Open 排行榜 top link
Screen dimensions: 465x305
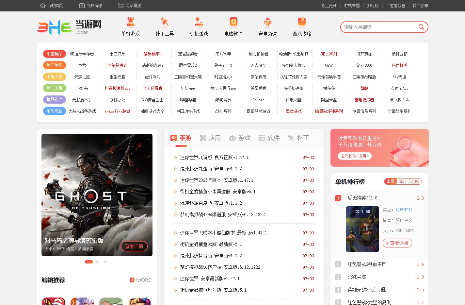tap(373, 6)
